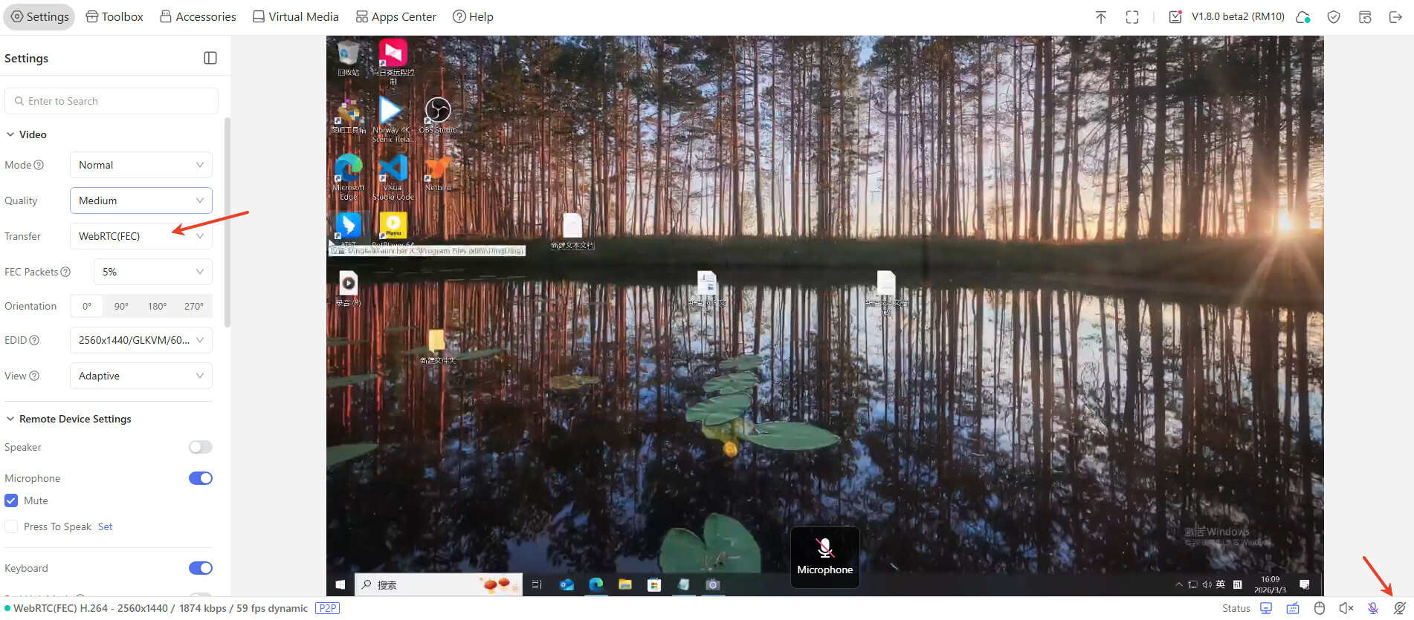Viewport: 1414px width, 620px height.
Task: Turn on the Speaker toggle
Action: [200, 447]
